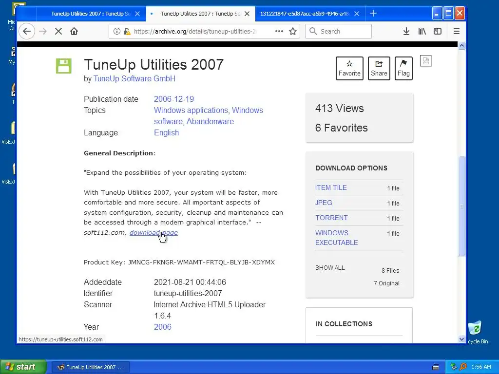Switch to the first TuneUp Utilities tab

91,14
